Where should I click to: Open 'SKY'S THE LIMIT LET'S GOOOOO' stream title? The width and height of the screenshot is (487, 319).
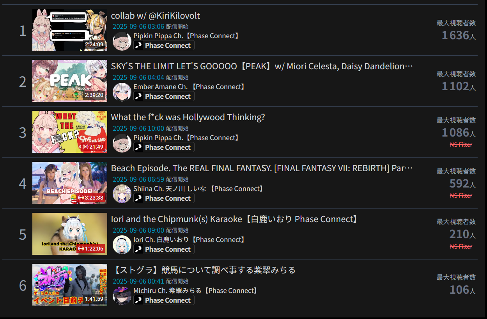coord(262,67)
